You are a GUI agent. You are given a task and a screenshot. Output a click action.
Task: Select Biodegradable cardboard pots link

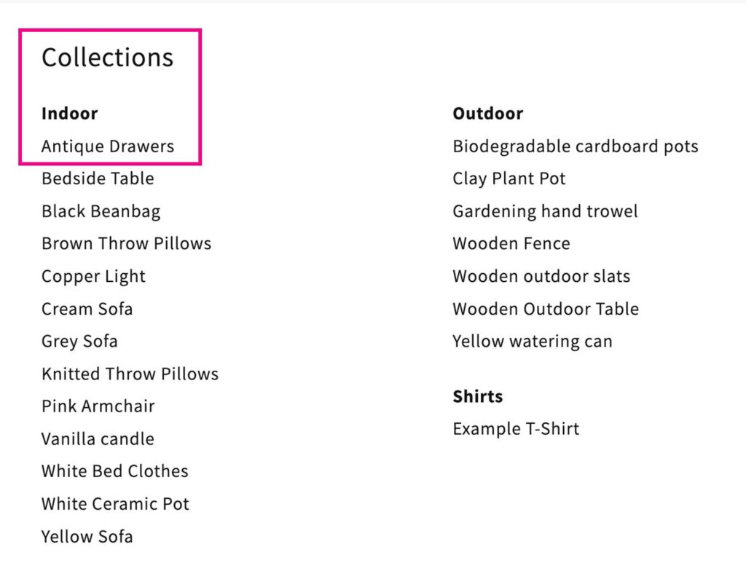click(x=576, y=146)
